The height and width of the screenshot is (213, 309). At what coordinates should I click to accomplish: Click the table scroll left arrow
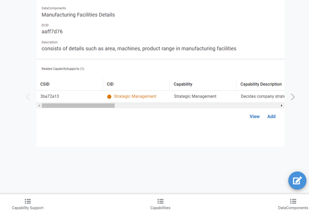pyautogui.click(x=39, y=106)
